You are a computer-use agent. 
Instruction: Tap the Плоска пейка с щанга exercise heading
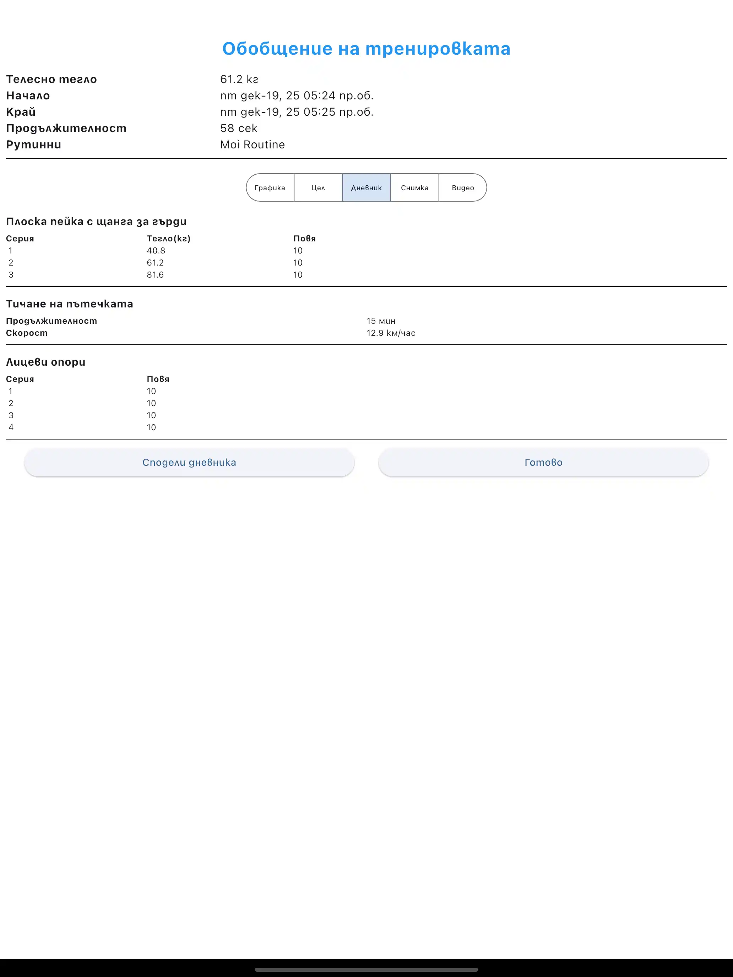point(96,222)
